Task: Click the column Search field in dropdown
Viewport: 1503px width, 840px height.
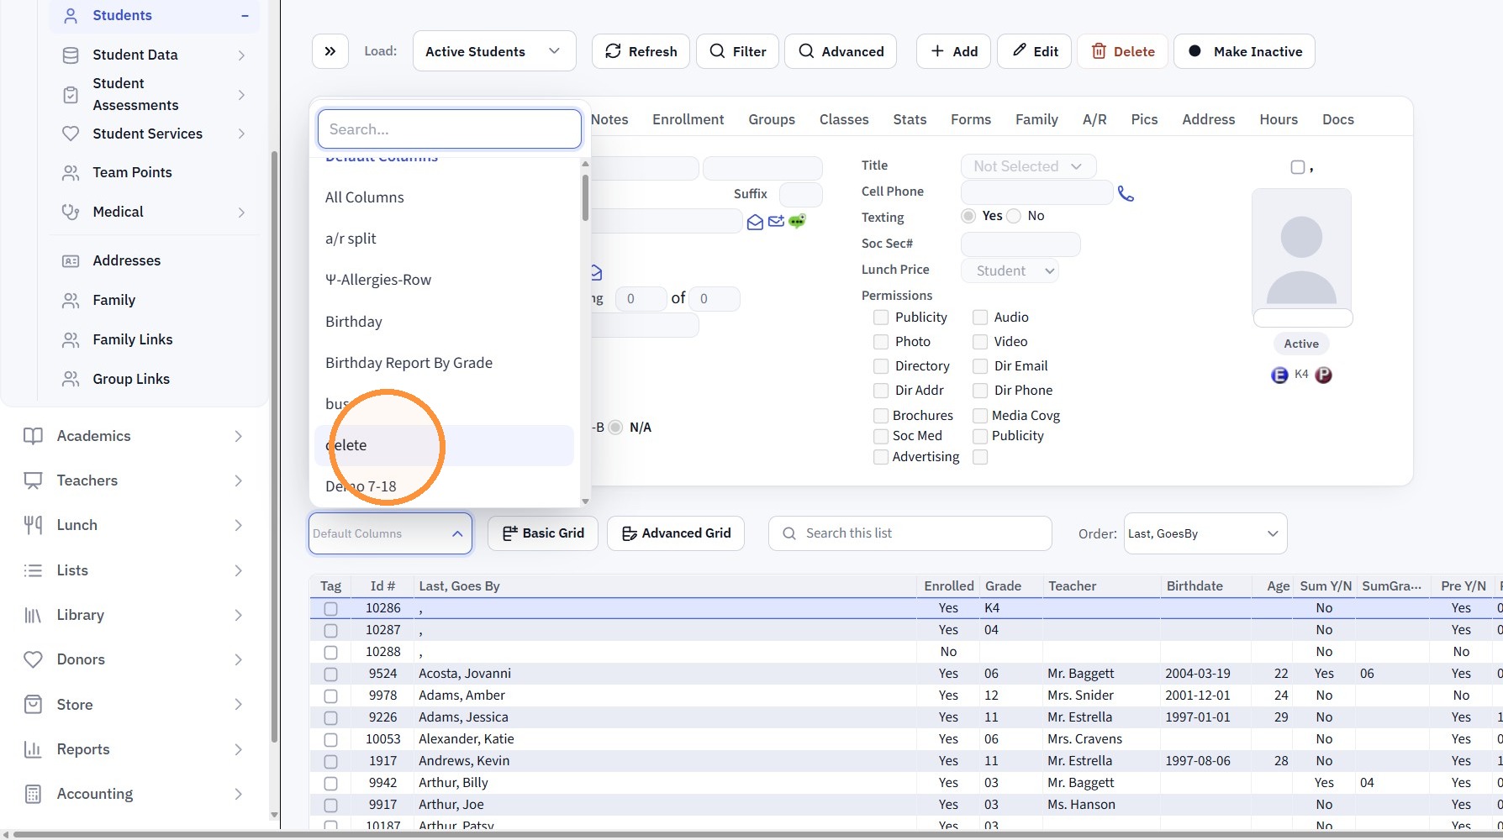Action: [450, 129]
